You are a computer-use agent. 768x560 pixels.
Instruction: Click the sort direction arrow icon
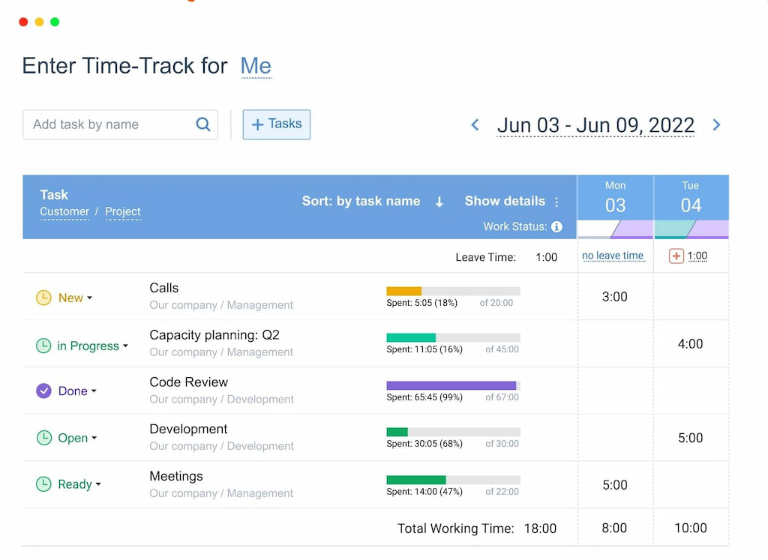(439, 201)
